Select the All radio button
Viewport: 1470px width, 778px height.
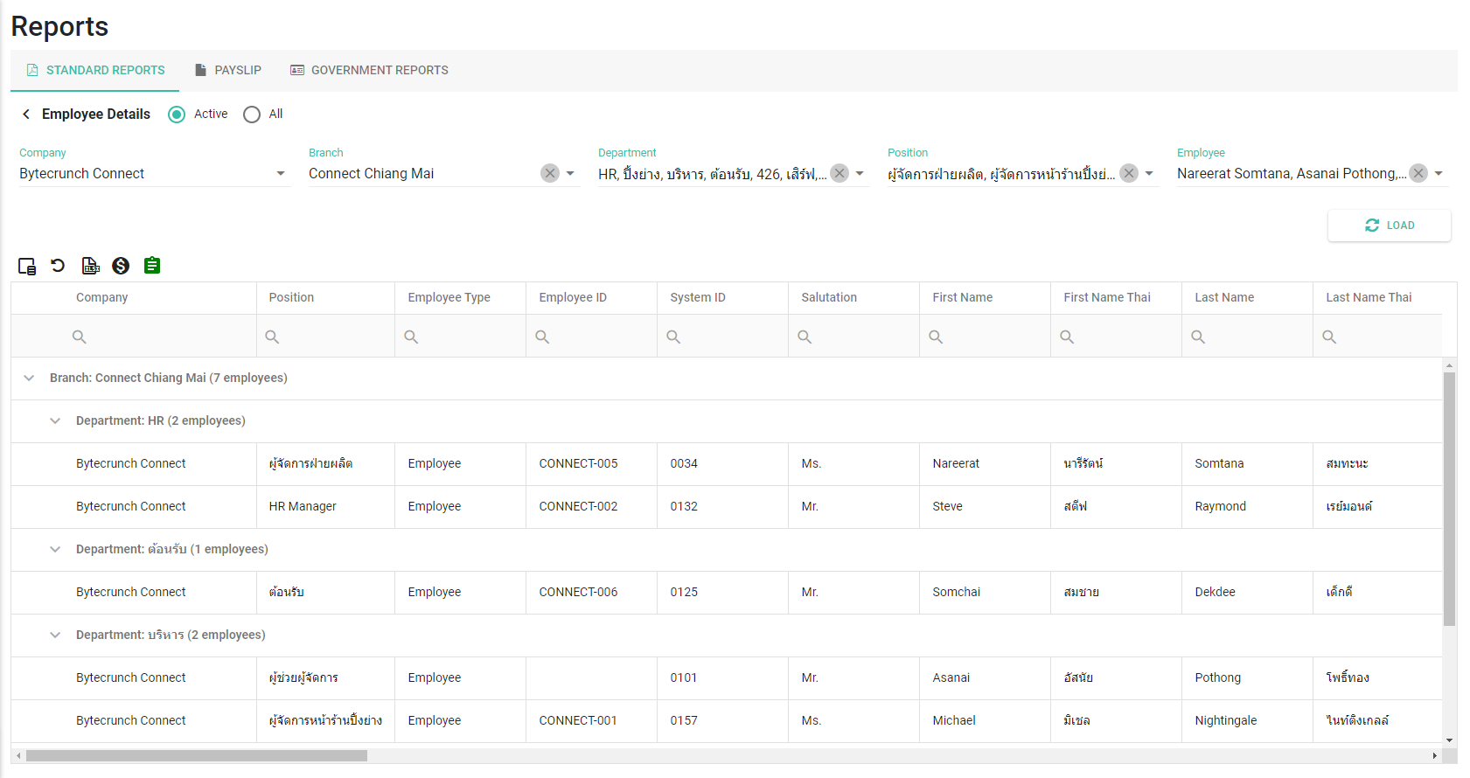(252, 115)
